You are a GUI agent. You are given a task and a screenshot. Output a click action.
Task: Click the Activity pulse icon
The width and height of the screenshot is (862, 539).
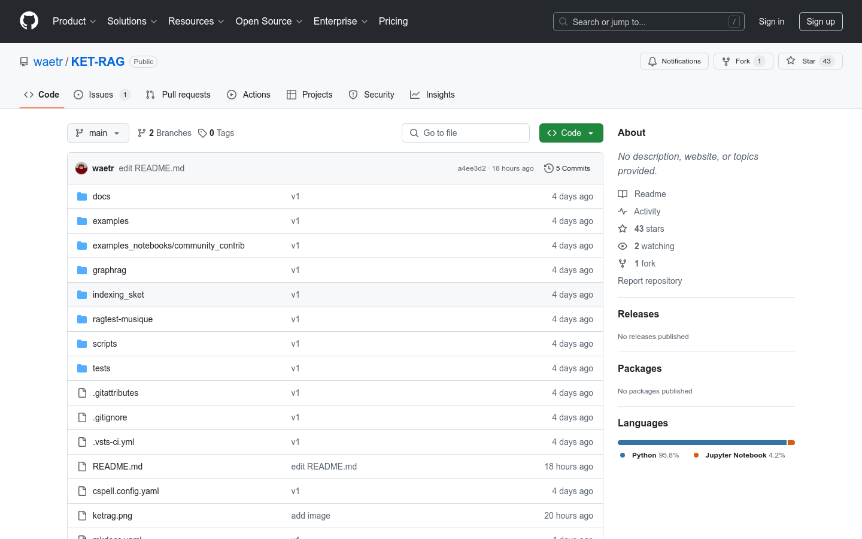[x=623, y=211]
